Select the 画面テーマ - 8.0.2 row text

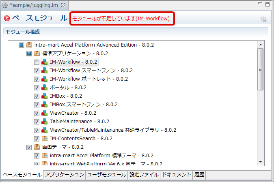click(63, 147)
